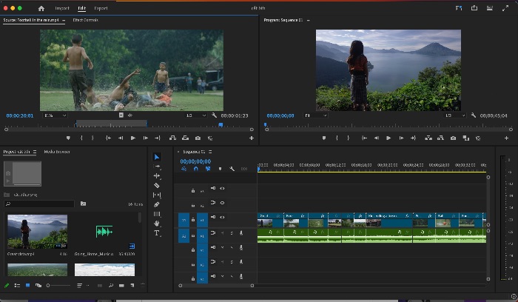Adjust the Project panel thumbnail zoom slider
The height and width of the screenshot is (302, 518).
58,286
